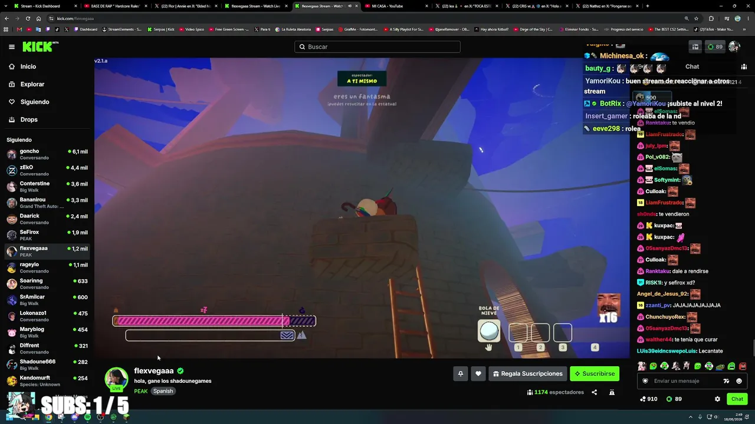
Task: Click the share stream icon
Action: pyautogui.click(x=594, y=392)
